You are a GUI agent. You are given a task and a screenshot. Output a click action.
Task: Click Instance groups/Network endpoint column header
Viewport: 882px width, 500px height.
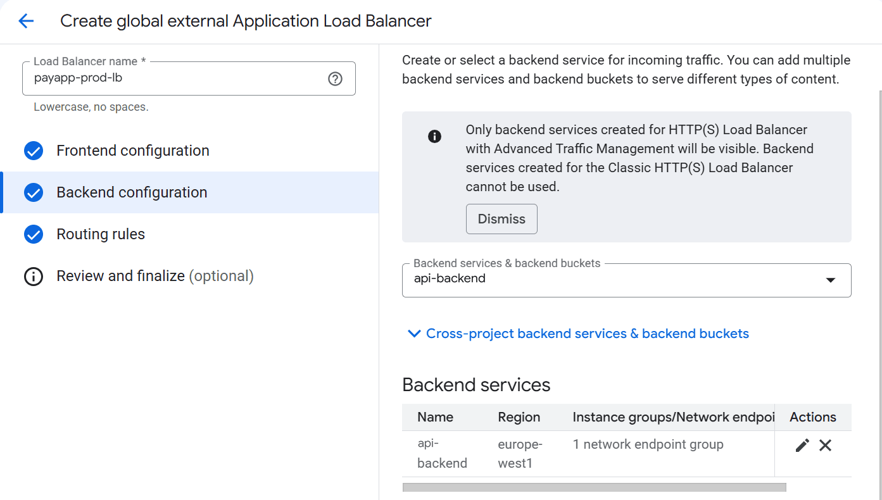click(673, 417)
